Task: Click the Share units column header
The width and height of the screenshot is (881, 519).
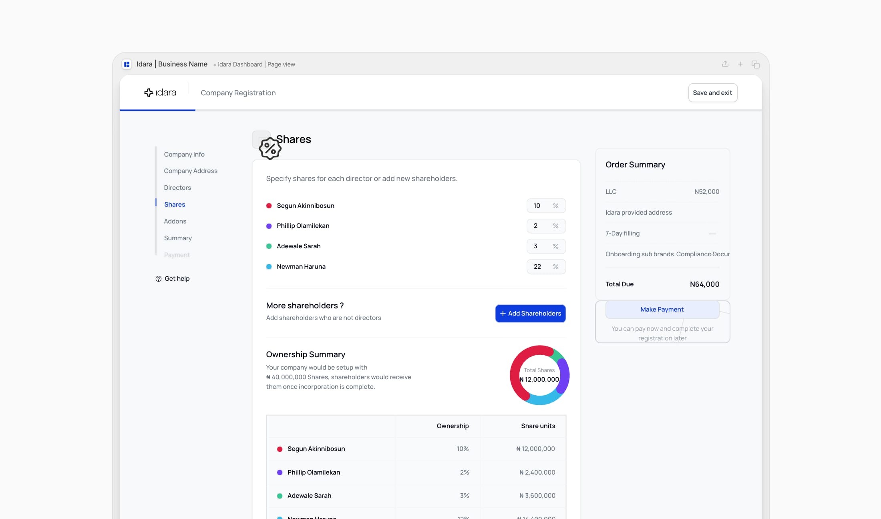Action: pos(538,426)
